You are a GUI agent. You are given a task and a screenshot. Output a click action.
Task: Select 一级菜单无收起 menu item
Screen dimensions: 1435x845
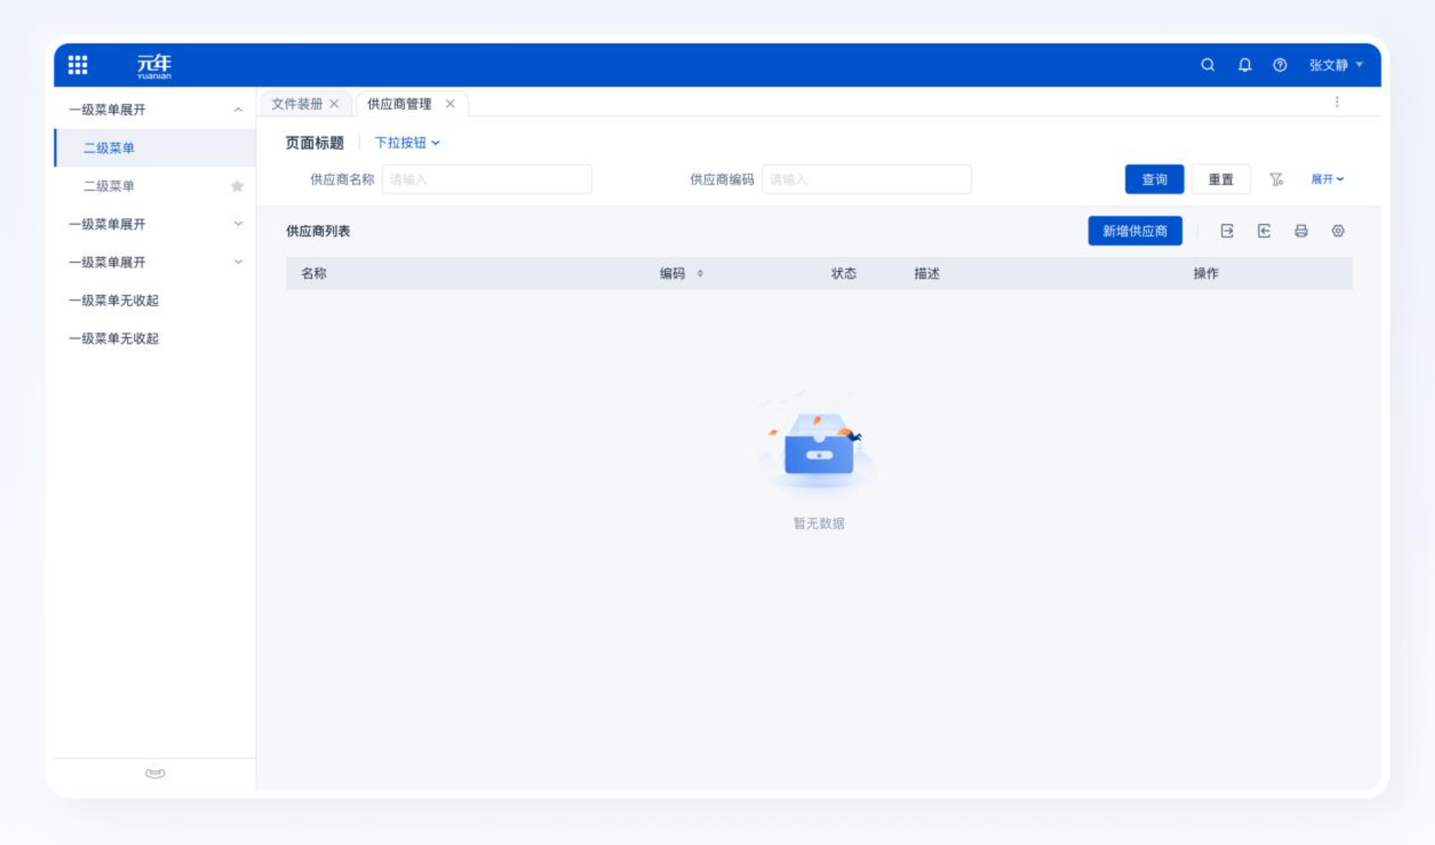[x=114, y=301]
